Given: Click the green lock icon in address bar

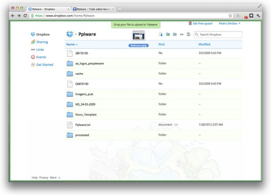Looking at the screenshot, I should tap(32, 16).
